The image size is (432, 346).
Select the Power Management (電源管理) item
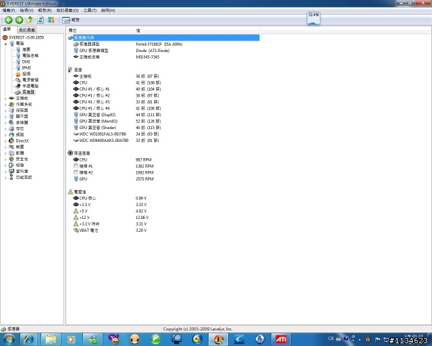tap(30, 80)
